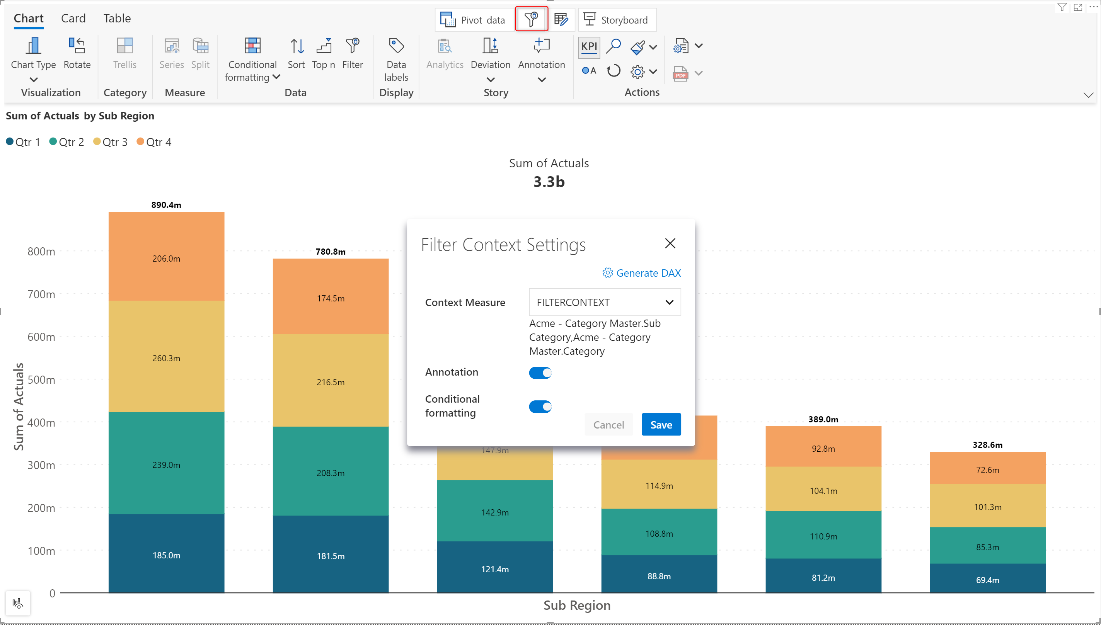Click the Qtr 4 orange legend swatch
This screenshot has height=626, width=1101.
point(140,142)
